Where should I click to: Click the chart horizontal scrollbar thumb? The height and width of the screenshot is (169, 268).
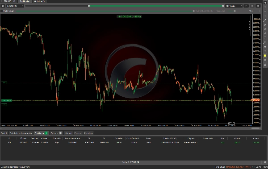(255, 128)
